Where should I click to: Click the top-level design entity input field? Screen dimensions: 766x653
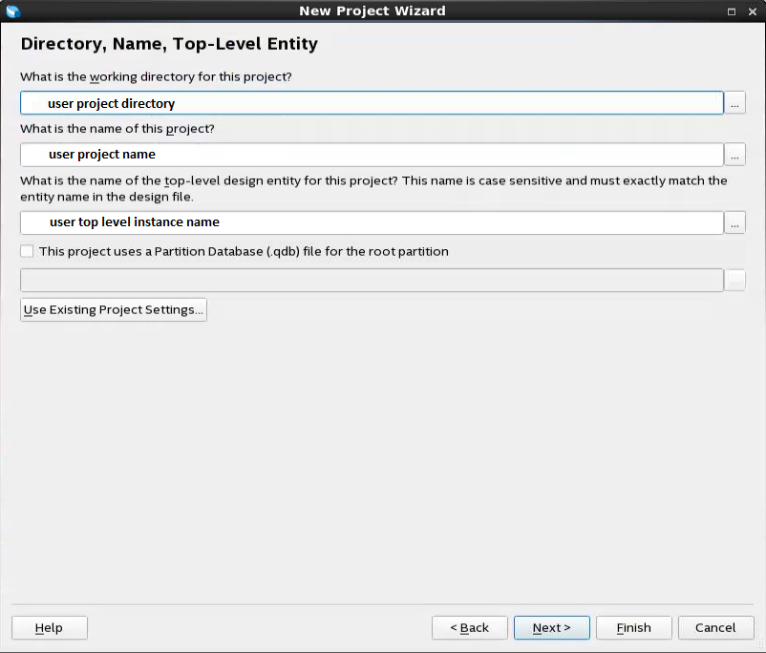[372, 222]
